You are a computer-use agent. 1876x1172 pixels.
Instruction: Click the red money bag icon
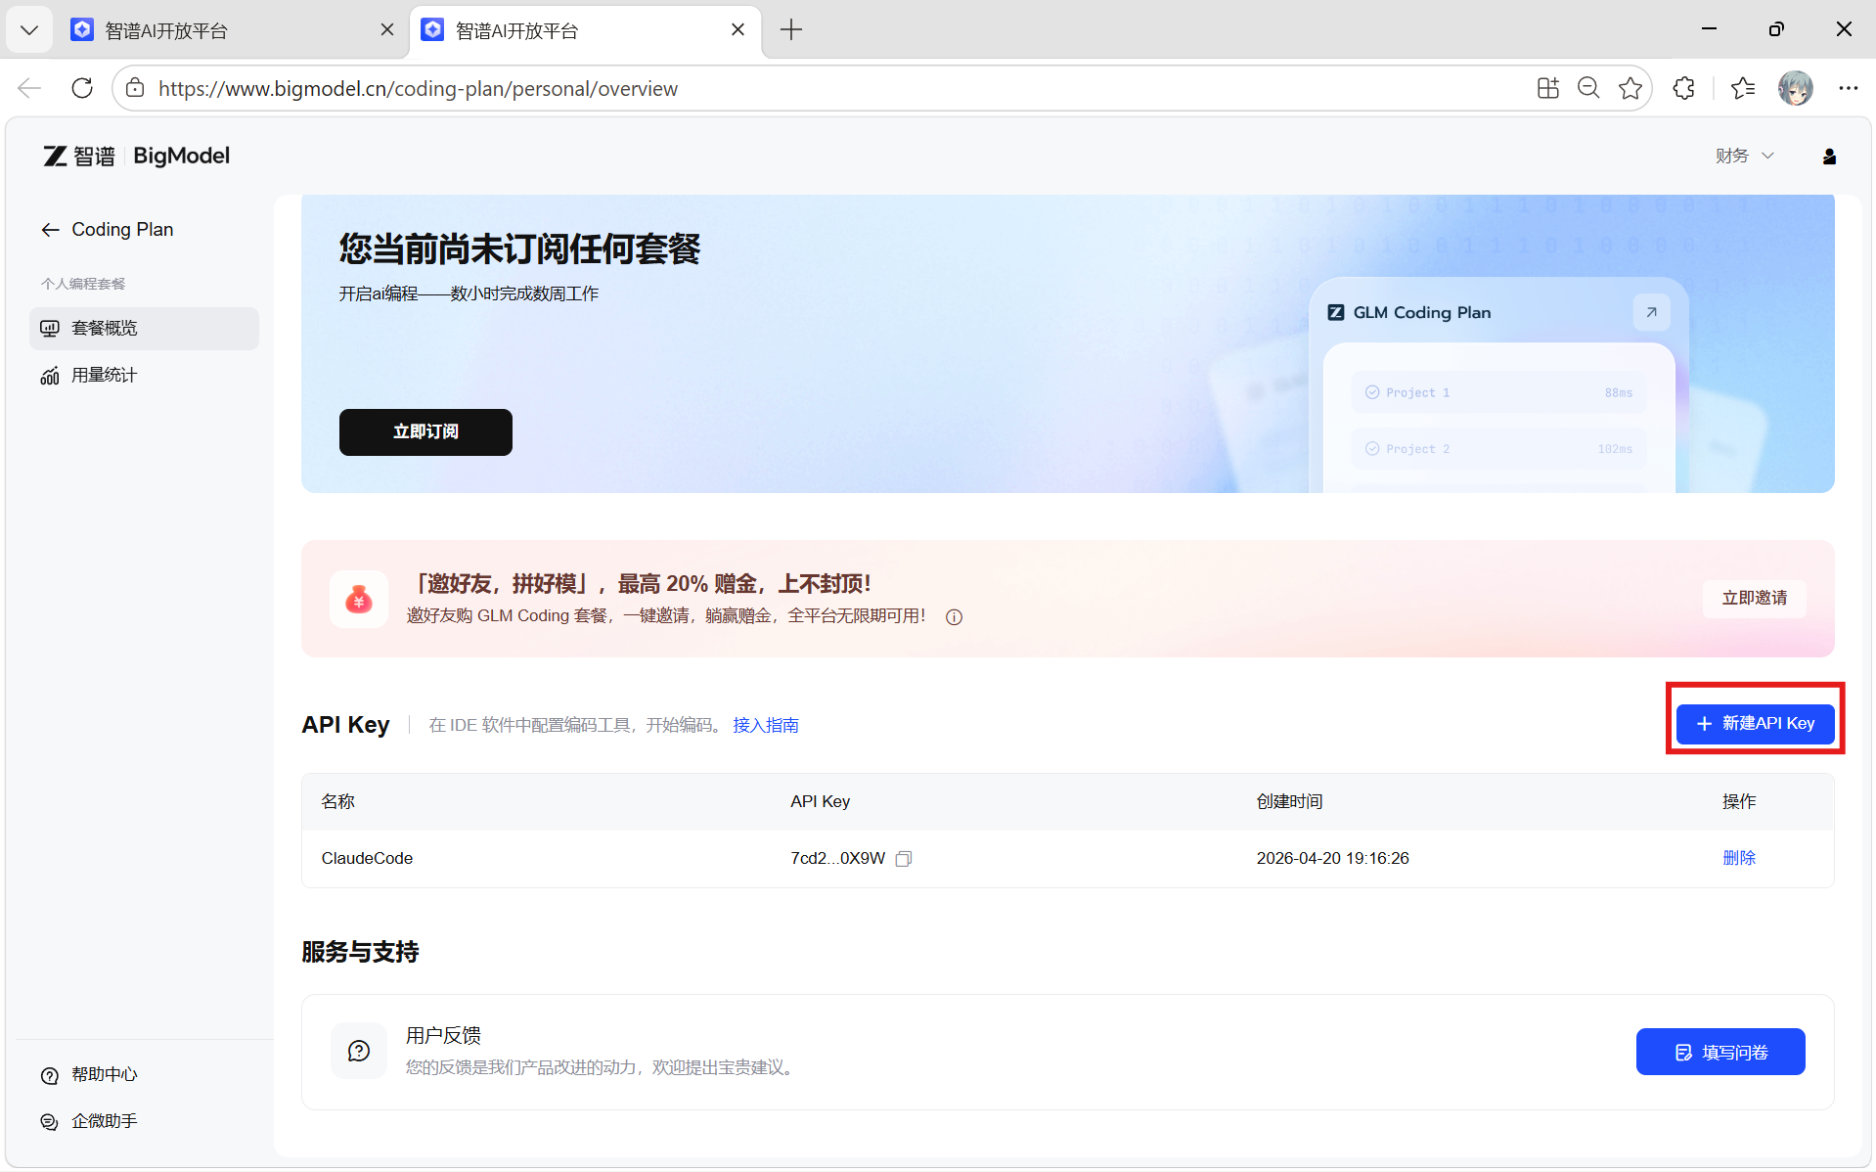point(359,599)
